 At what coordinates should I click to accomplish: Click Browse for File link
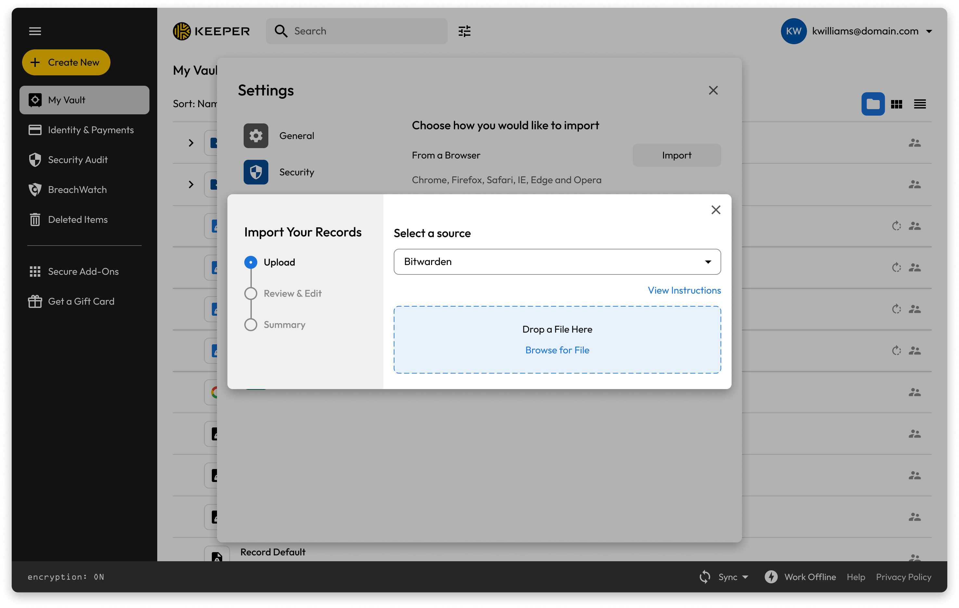[x=557, y=350]
